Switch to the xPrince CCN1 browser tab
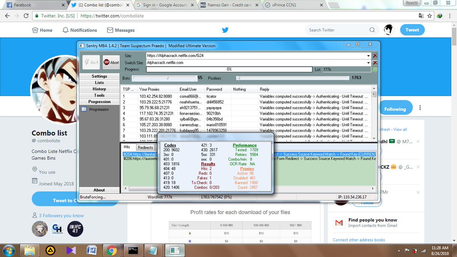The image size is (457, 257). (293, 5)
